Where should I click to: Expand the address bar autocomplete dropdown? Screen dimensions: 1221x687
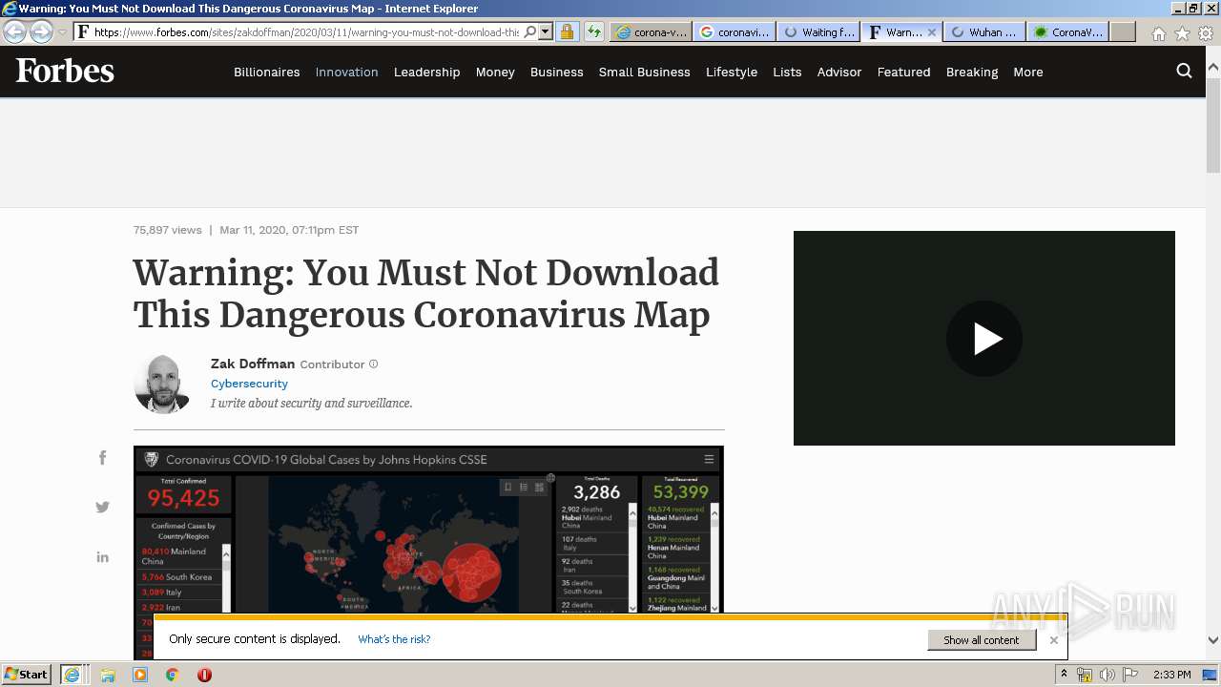point(546,31)
